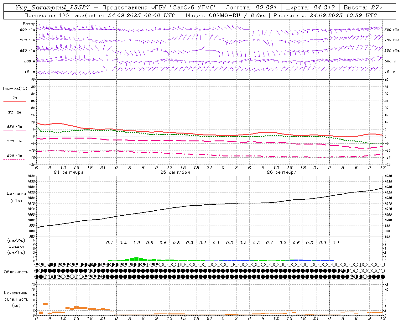Click the "Ветер" wind panel label
401x321 pixels.
coord(29,24)
